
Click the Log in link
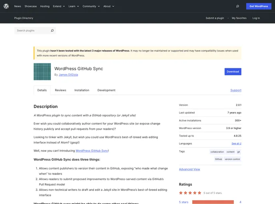coord(256,18)
